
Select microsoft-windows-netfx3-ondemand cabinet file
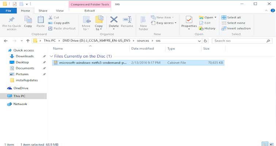[138, 63]
